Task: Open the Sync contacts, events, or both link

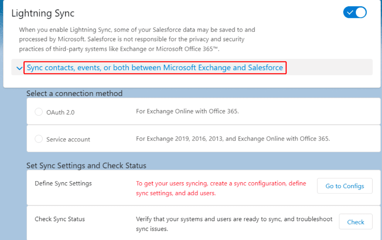Action: (x=155, y=68)
